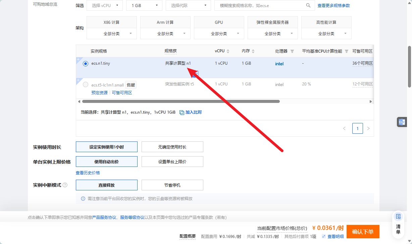Image resolution: width=412 pixels, height=244 pixels.
Task: Open the 选择代际 dropdown
Action: pyautogui.click(x=189, y=5)
